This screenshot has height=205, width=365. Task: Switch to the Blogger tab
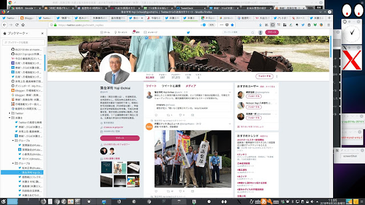tap(28, 18)
